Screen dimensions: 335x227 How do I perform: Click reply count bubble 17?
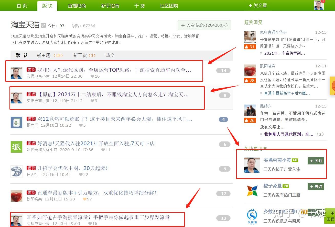(x=223, y=194)
